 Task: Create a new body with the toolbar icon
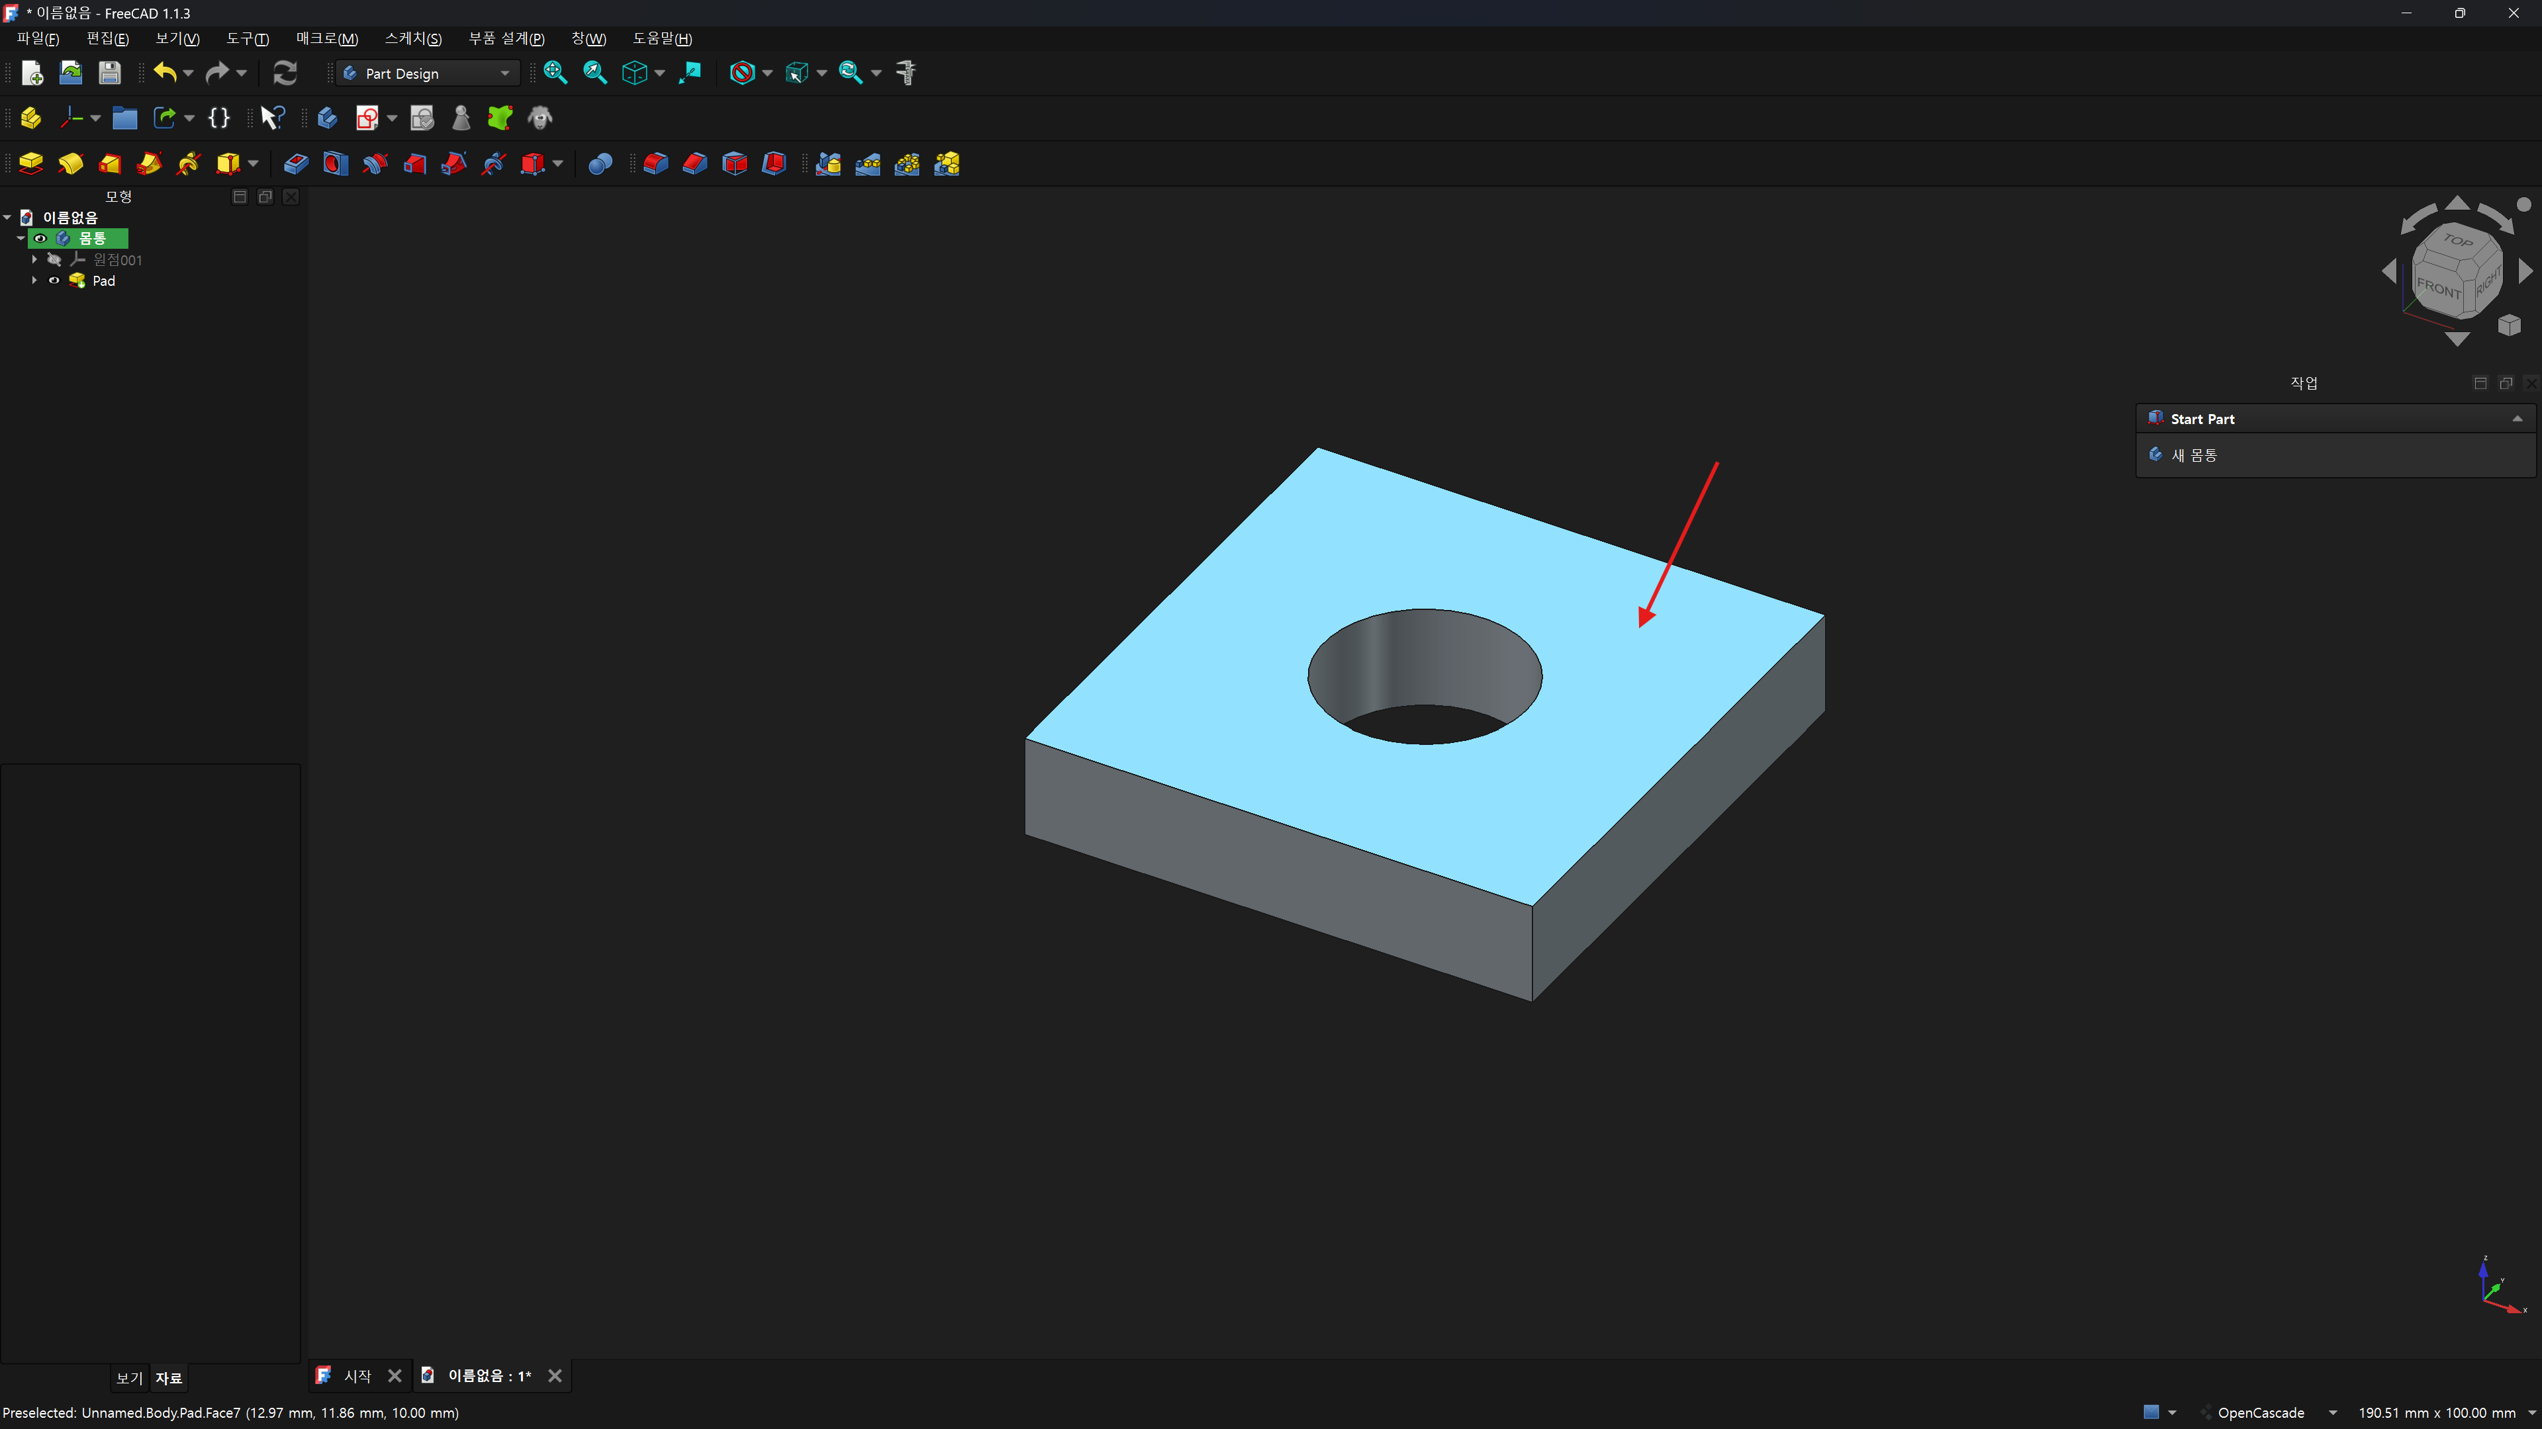328,118
